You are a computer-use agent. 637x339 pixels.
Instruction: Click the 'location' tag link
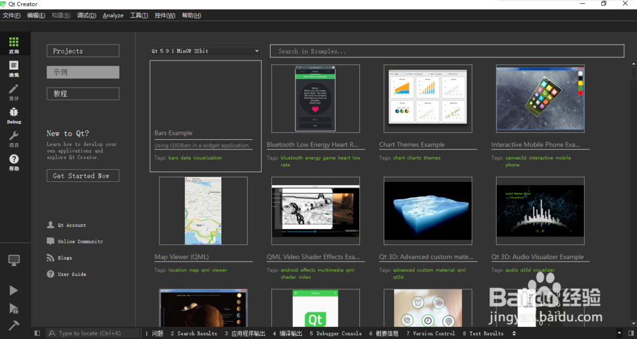point(178,270)
